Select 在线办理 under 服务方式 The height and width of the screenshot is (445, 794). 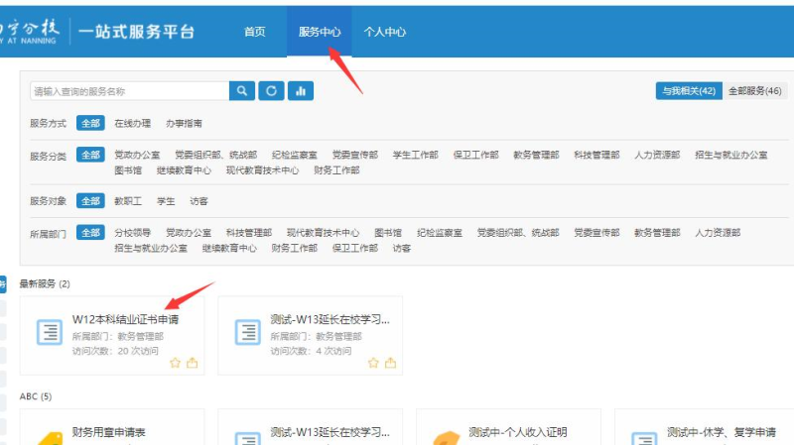click(132, 124)
